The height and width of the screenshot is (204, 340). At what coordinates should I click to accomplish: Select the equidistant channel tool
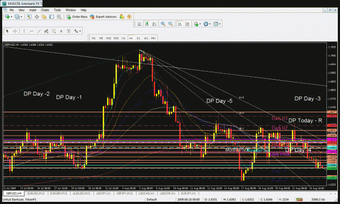tap(46, 31)
